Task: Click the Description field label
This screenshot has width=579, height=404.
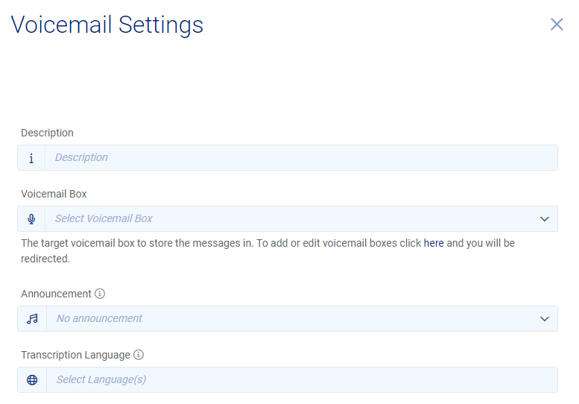Action: click(47, 133)
